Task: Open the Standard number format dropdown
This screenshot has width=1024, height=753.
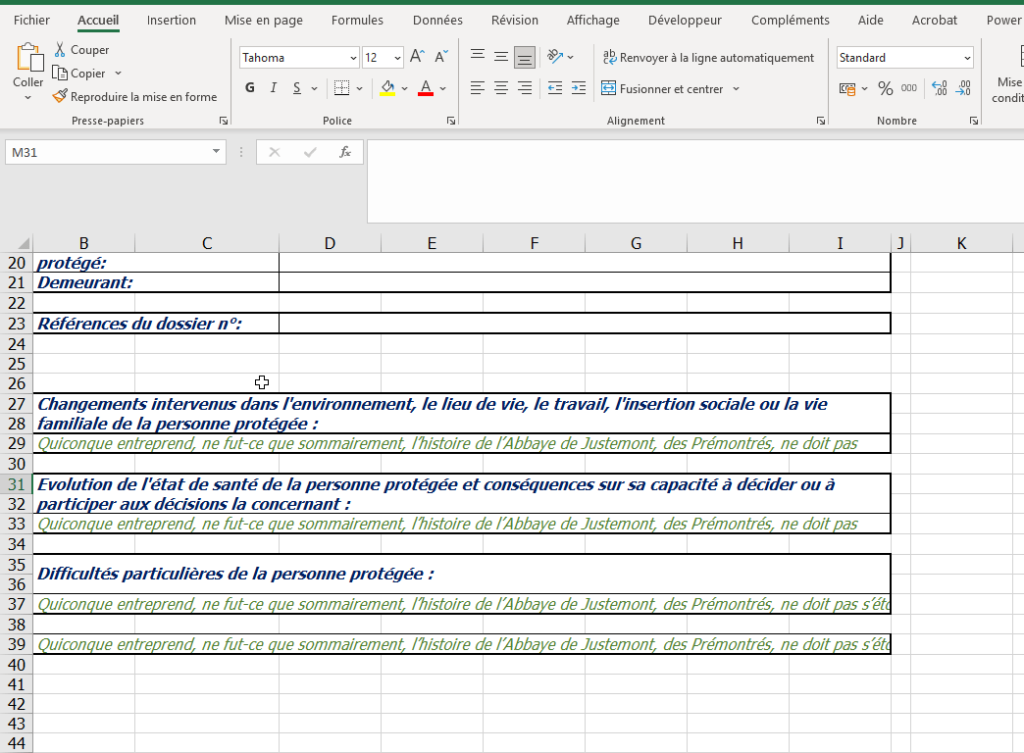Action: click(967, 58)
